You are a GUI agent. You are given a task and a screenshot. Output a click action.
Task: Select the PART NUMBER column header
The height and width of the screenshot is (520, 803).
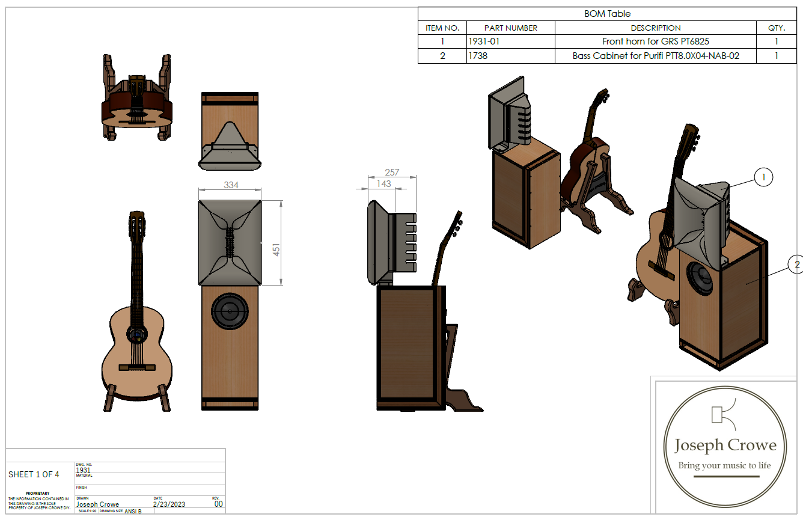tap(510, 28)
